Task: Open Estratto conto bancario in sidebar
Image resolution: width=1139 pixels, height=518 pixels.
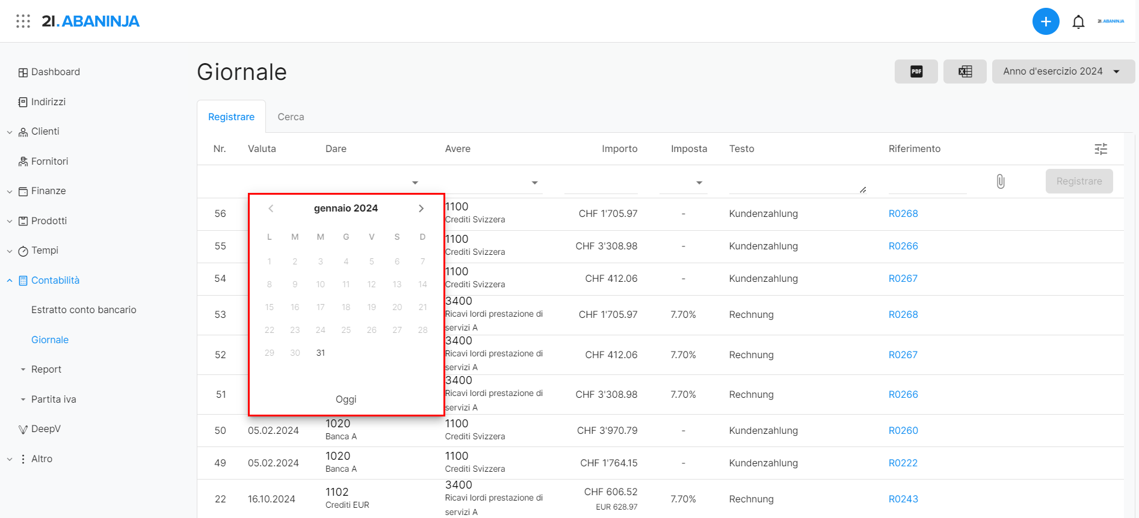Action: [x=84, y=310]
